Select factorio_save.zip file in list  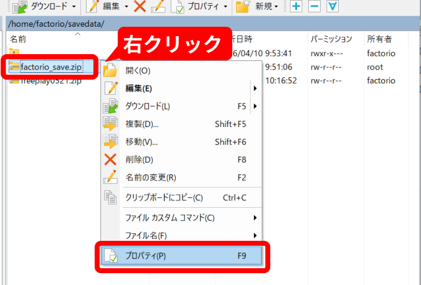(x=51, y=67)
